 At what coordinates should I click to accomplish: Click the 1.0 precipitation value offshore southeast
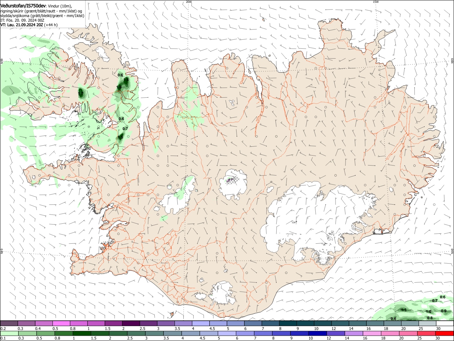[x=428, y=312]
